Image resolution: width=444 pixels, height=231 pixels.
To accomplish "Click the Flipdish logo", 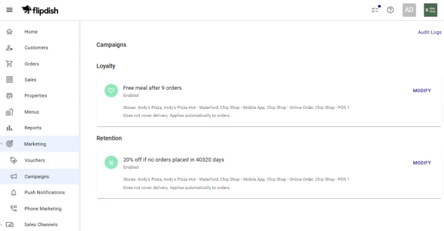I will pyautogui.click(x=40, y=10).
